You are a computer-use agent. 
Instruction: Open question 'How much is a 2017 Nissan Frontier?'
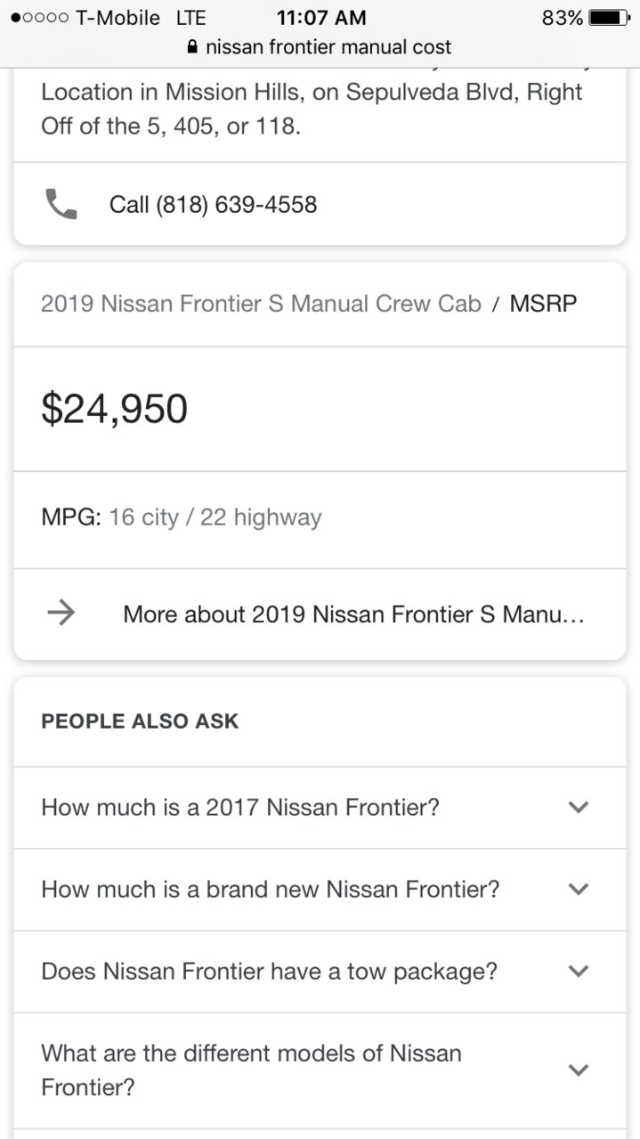click(x=320, y=808)
